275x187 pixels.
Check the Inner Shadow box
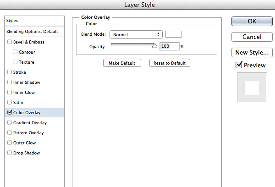10,82
